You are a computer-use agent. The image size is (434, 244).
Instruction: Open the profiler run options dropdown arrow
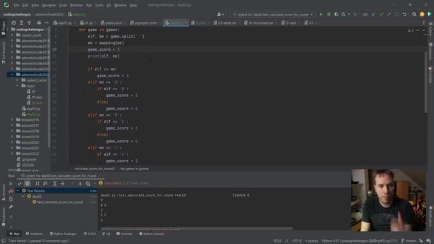[x=349, y=14]
